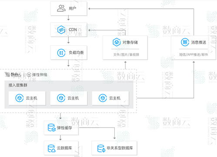Click the 数商云 logo in dashed box
The image size is (217, 157).
tap(13, 74)
